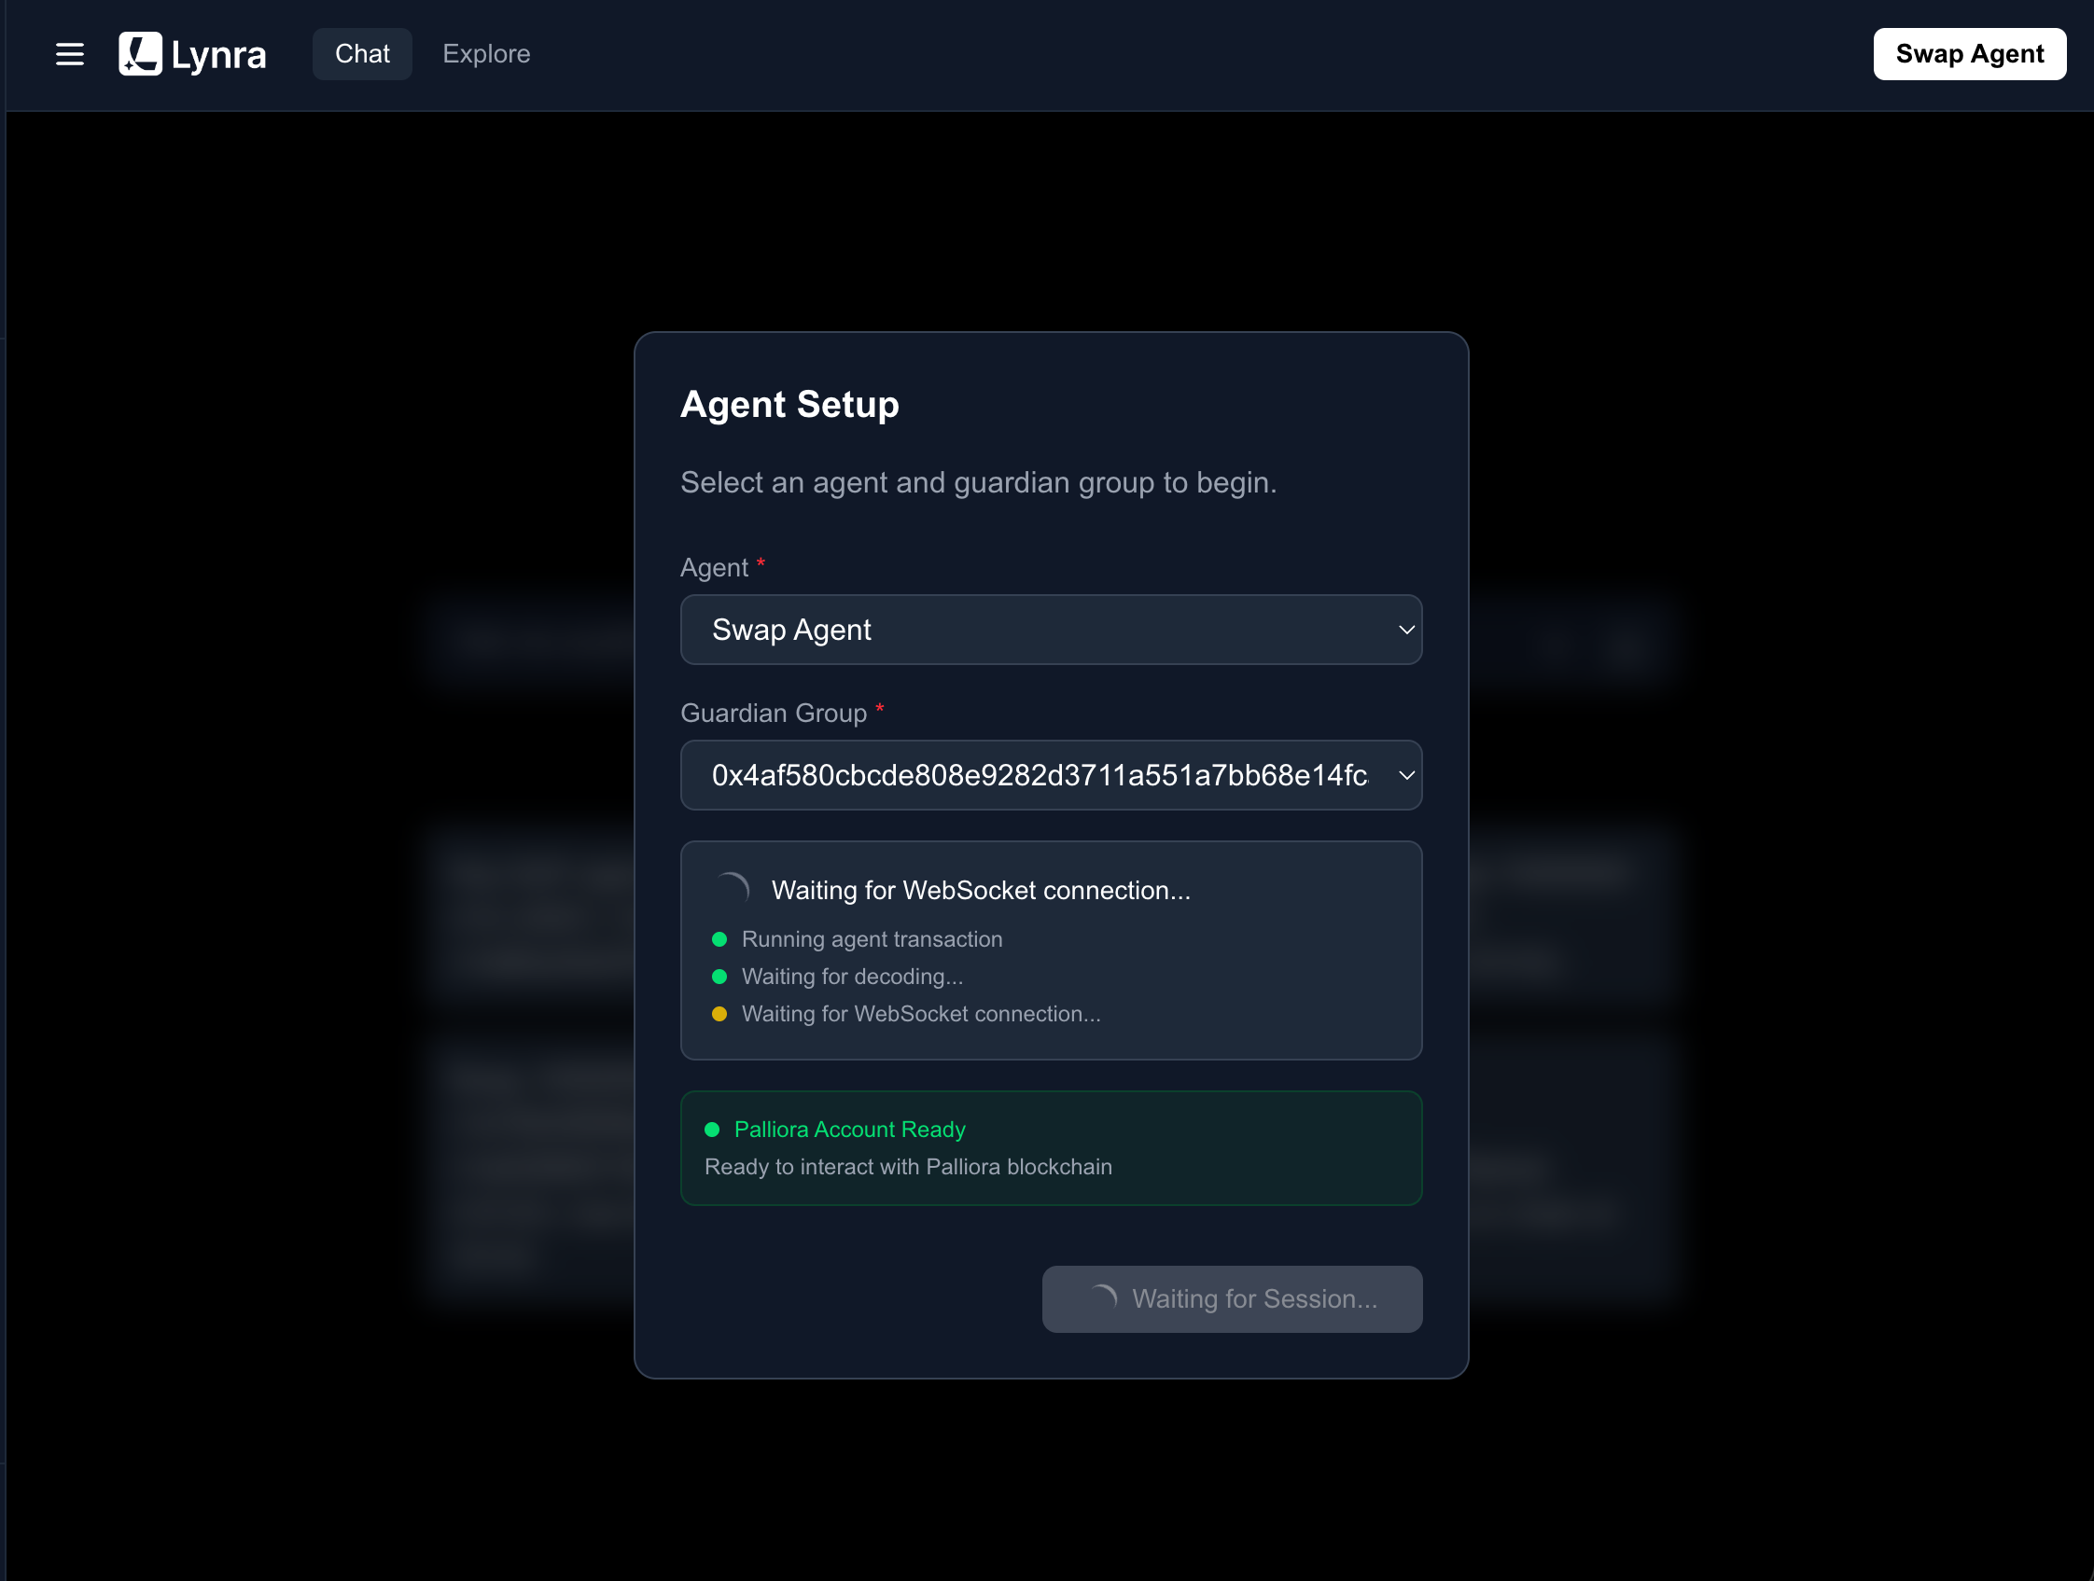Click the Lynra brand name text
Viewport: 2094px width, 1581px height.
(x=218, y=56)
